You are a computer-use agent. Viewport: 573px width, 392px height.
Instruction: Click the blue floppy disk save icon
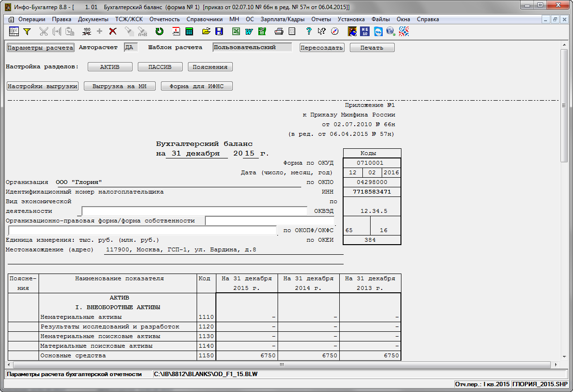(x=219, y=31)
